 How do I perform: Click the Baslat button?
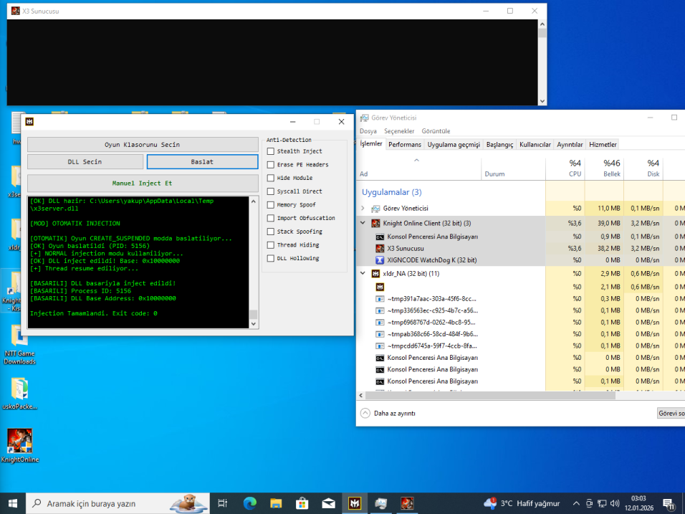(202, 162)
